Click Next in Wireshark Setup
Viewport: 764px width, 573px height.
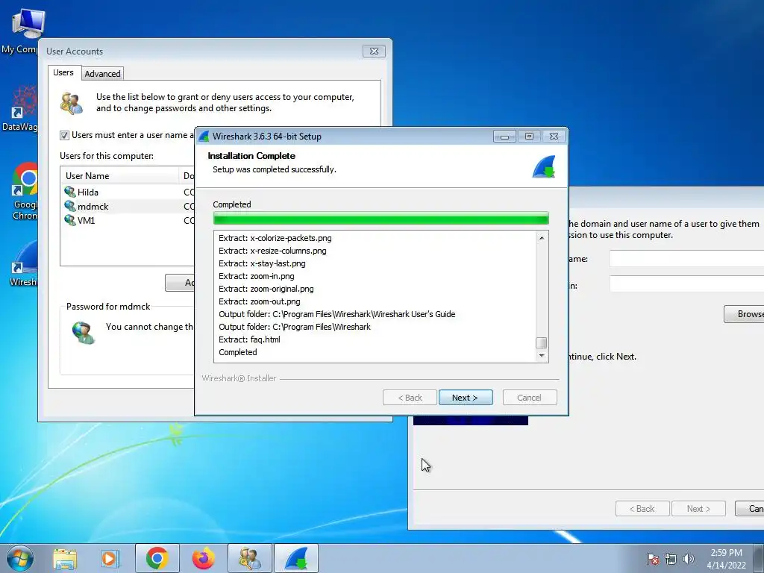click(x=466, y=398)
